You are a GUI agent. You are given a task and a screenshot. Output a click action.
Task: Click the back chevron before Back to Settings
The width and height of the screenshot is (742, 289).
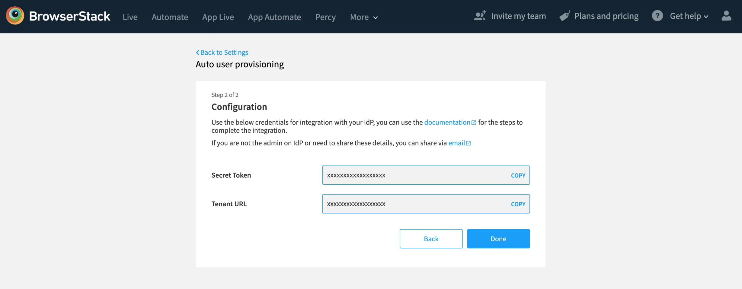197,52
